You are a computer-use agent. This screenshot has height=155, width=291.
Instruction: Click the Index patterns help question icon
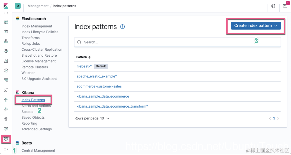(122, 27)
